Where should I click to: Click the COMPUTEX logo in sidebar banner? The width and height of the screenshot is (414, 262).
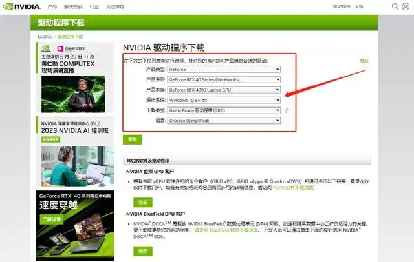[71, 48]
